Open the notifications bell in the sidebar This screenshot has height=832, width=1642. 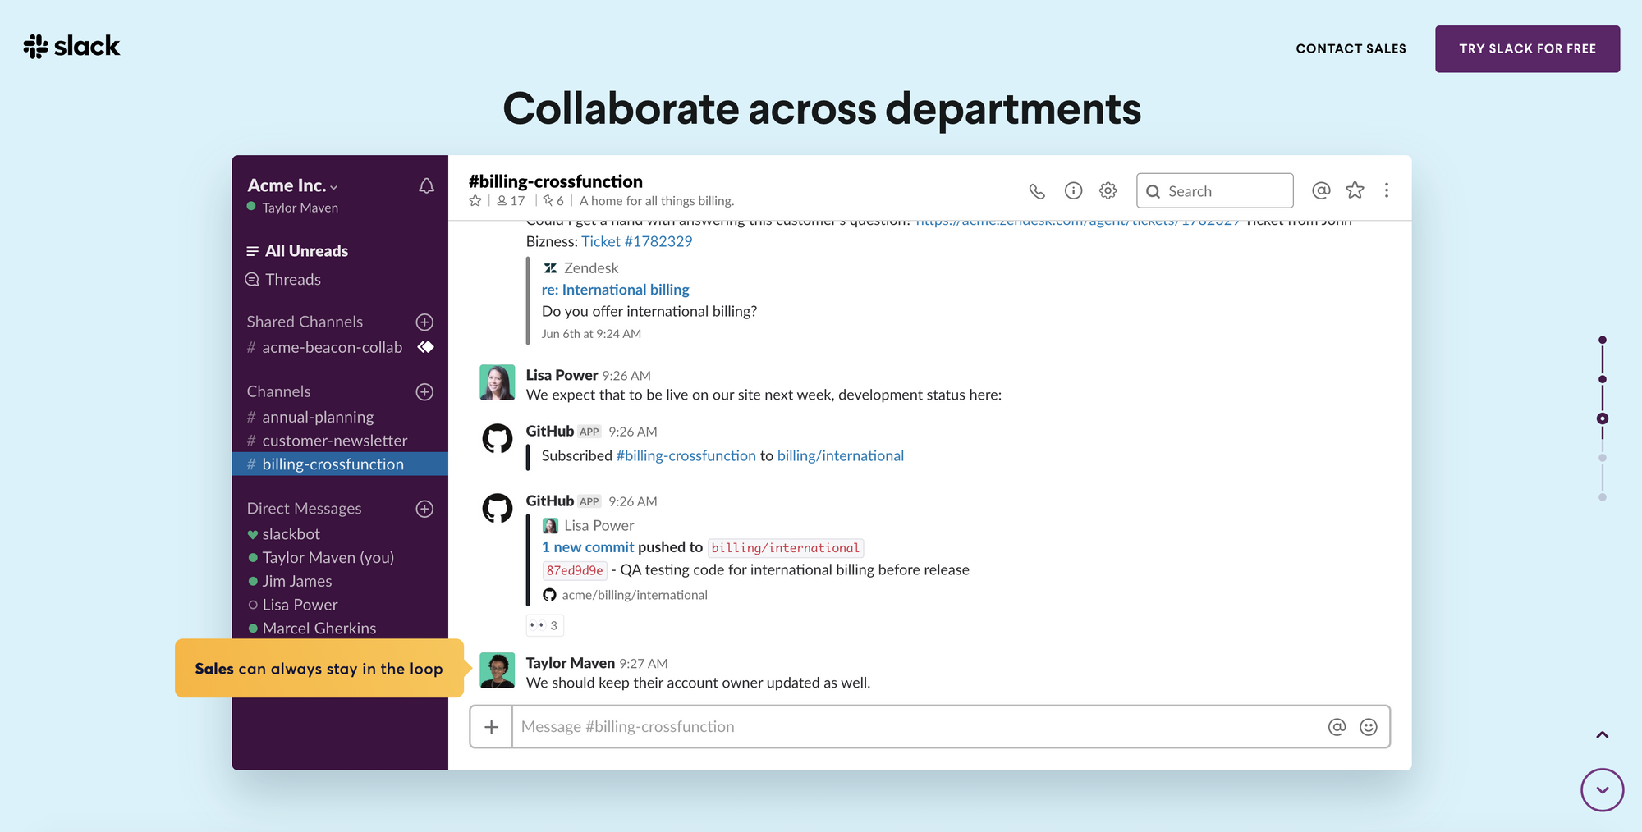coord(426,186)
